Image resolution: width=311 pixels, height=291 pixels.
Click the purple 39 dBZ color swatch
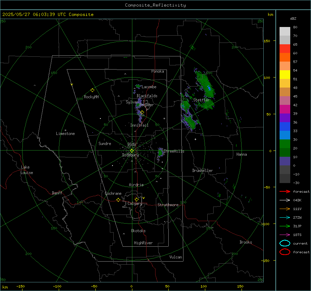click(x=285, y=118)
